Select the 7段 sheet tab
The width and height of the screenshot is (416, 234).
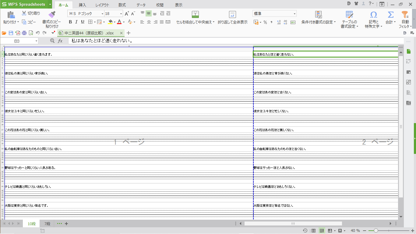pos(47,224)
